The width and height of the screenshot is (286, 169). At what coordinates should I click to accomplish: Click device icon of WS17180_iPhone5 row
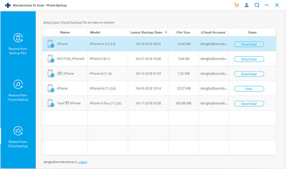point(51,59)
